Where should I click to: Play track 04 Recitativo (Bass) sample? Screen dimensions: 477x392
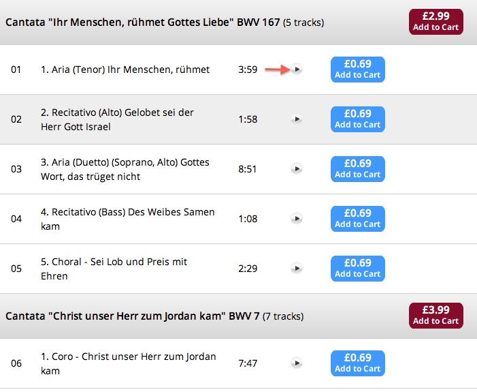pos(297,219)
